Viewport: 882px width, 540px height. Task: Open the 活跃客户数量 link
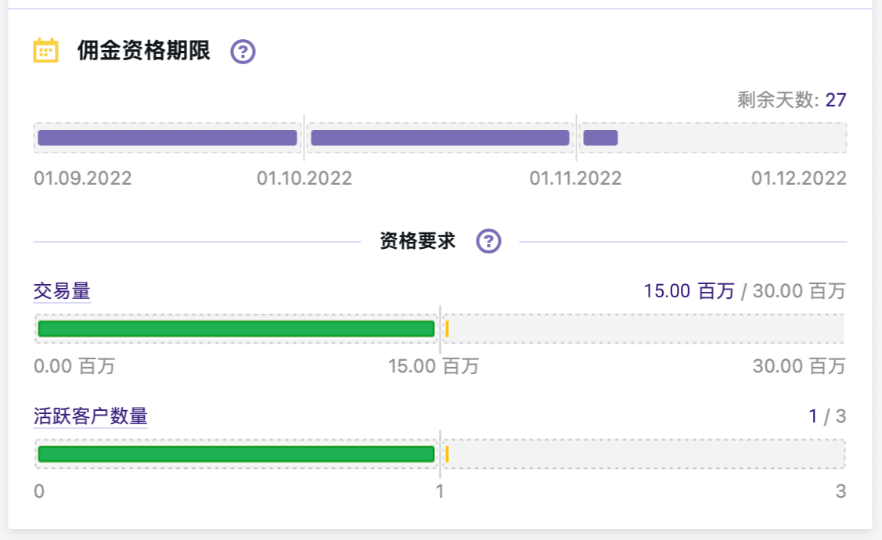91,416
